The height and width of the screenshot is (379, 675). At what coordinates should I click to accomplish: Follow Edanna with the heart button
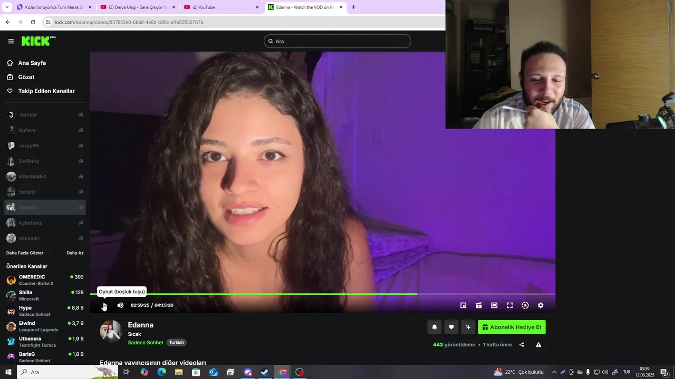tap(451, 327)
